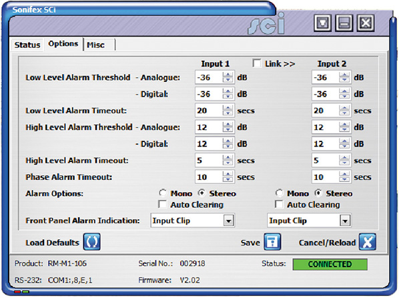This screenshot has width=399, height=298.
Task: Increase Input 2 High Level Alarm Timeout
Action: pyautogui.click(x=344, y=157)
